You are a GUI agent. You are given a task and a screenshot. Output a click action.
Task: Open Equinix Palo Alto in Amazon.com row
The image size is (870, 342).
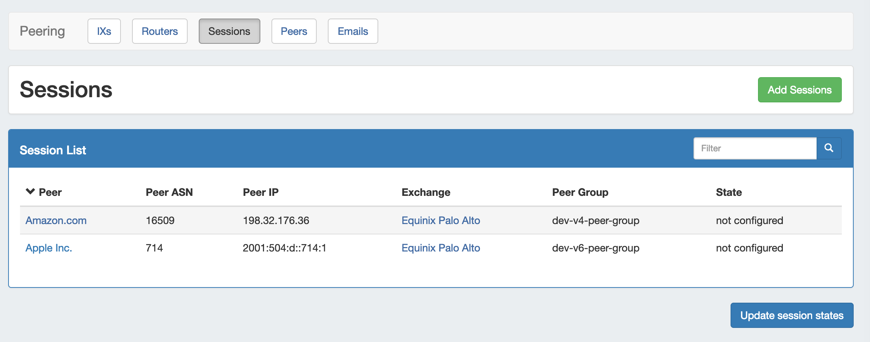441,220
